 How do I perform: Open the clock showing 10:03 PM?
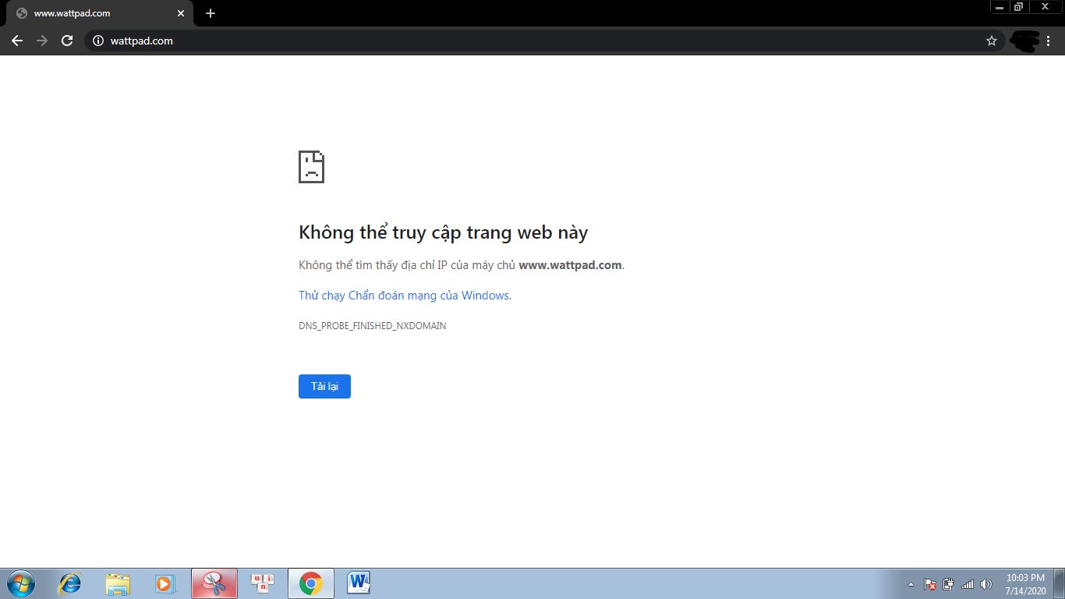(1025, 584)
